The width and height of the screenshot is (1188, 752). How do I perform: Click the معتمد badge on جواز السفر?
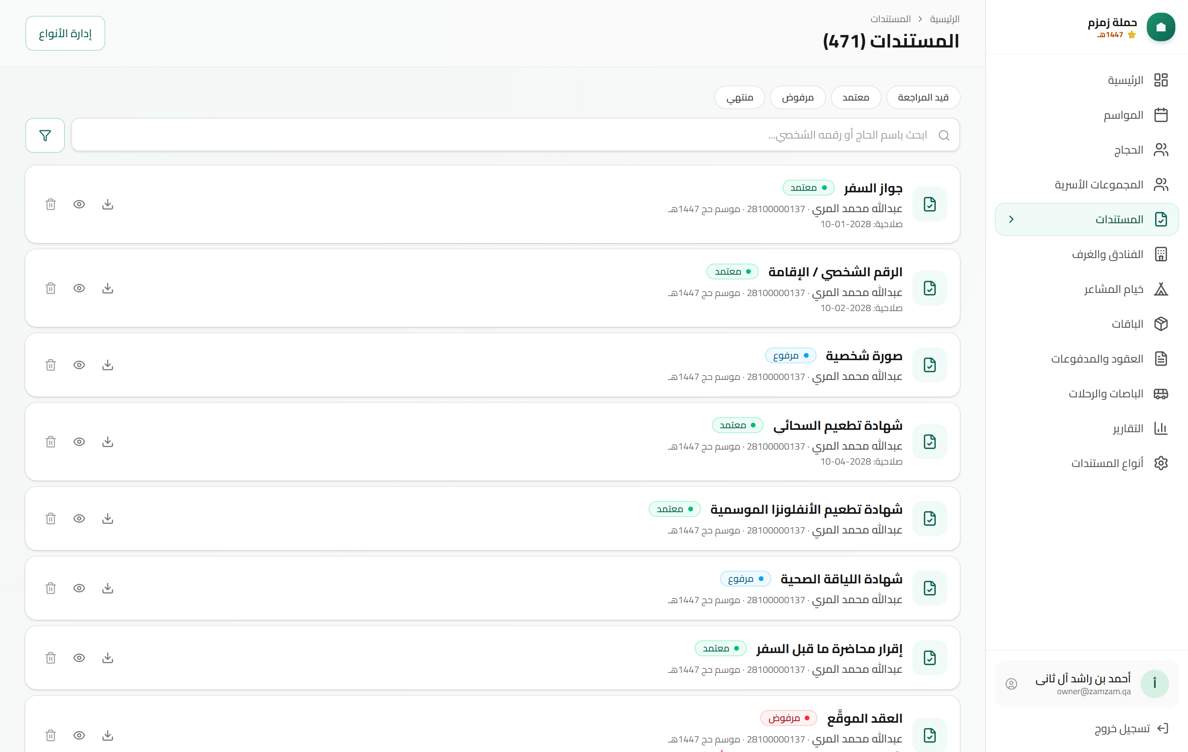click(x=808, y=187)
